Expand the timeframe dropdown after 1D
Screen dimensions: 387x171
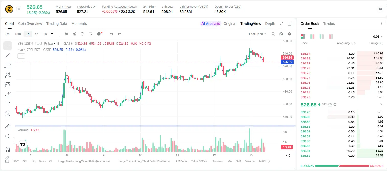[52, 34]
